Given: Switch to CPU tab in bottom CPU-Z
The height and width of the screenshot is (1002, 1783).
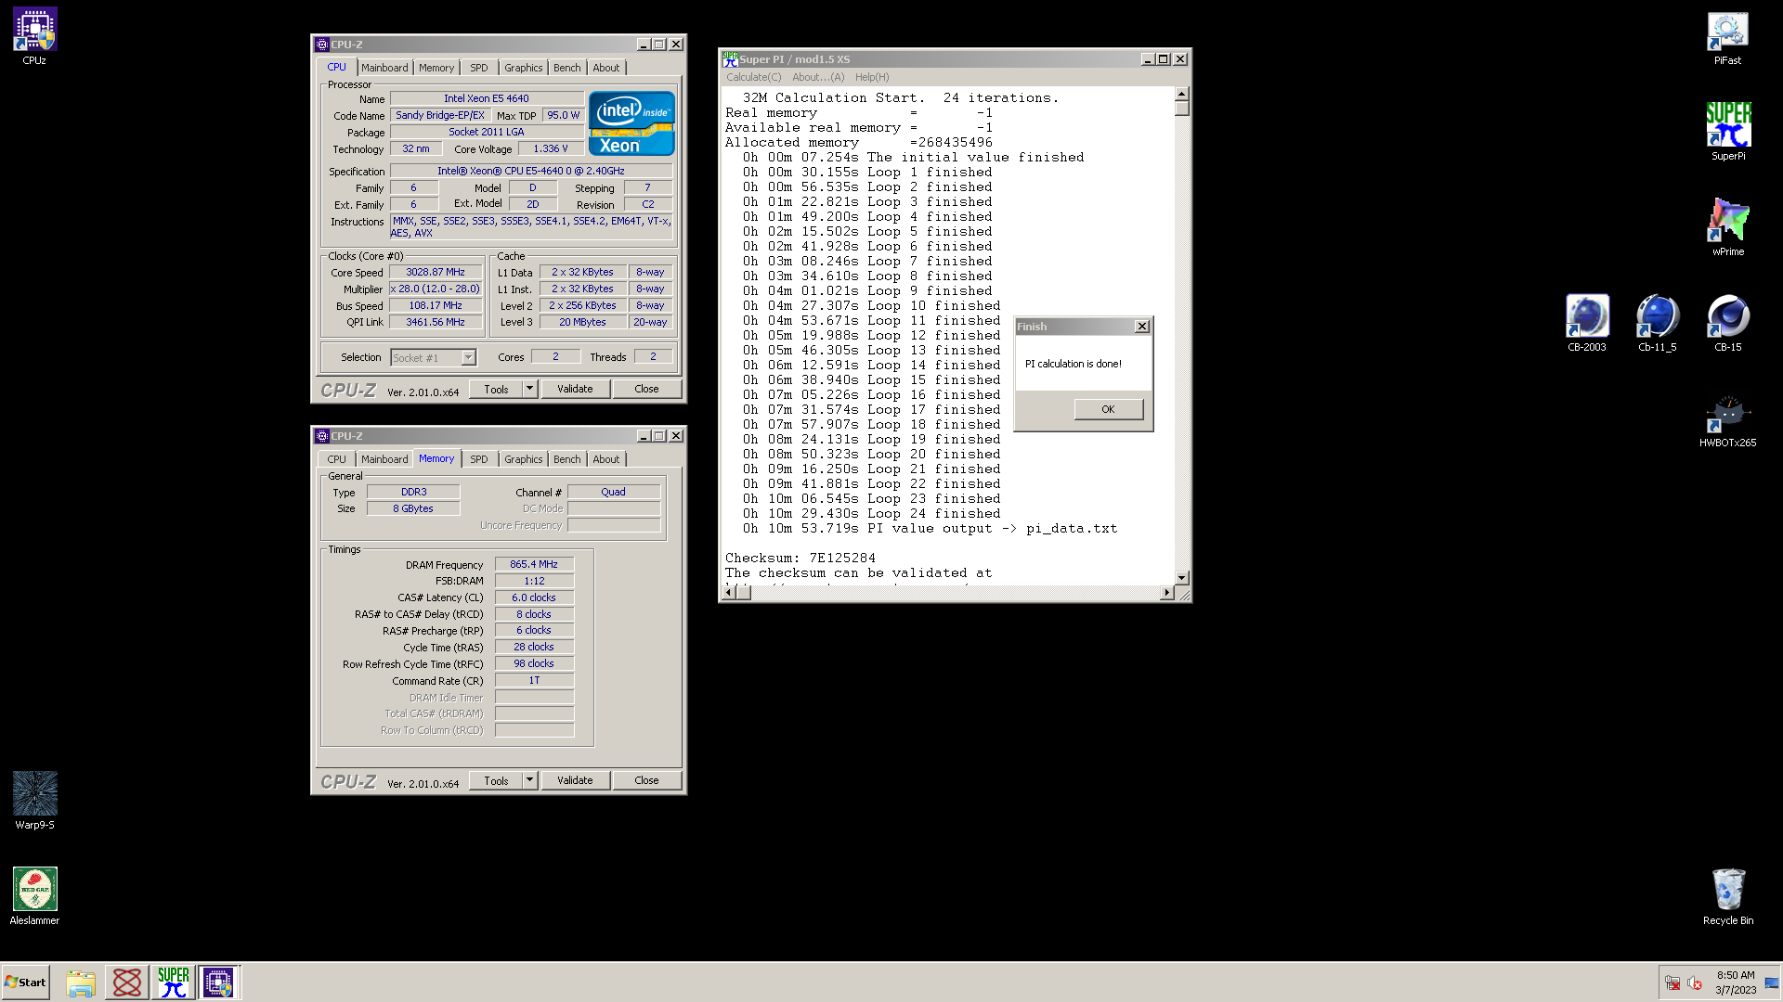Looking at the screenshot, I should coord(336,459).
